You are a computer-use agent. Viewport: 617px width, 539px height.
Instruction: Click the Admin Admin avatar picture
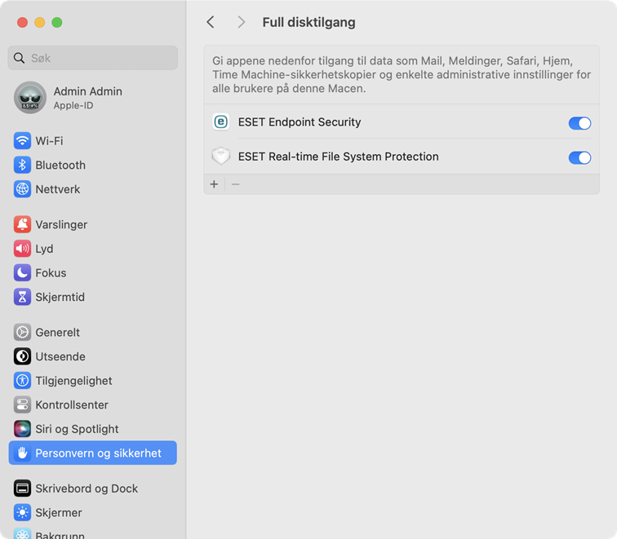(x=30, y=98)
